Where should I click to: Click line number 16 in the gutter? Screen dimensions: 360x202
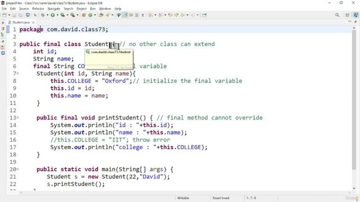click(x=13, y=140)
